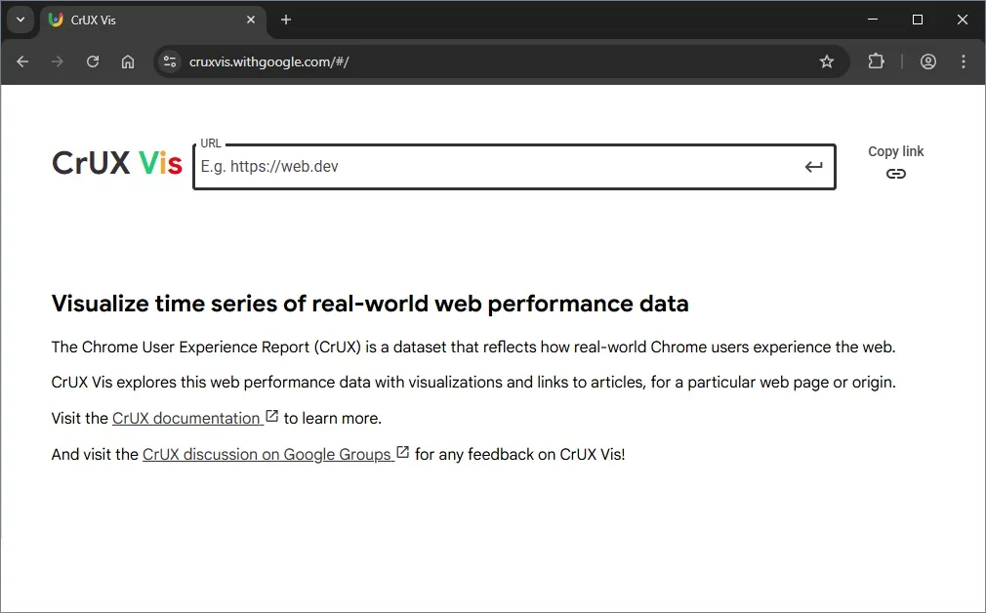Click external-link icon after Google Groups link
The height and width of the screenshot is (613, 986).
[403, 452]
